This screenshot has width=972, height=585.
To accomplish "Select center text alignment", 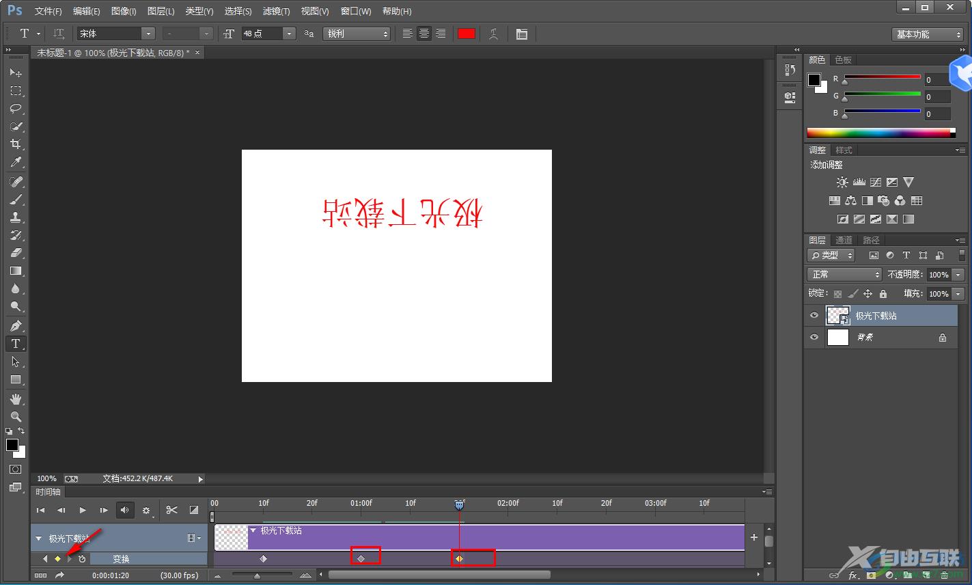I will tap(424, 33).
